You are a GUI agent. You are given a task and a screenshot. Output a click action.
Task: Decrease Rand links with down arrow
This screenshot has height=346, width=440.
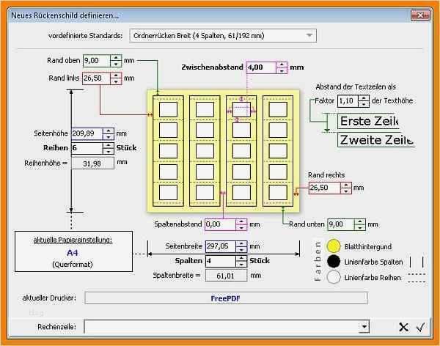(116, 81)
